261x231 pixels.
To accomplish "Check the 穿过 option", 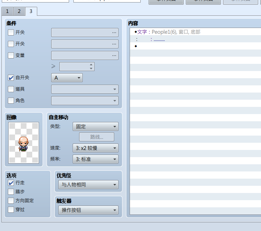I will 11,209.
